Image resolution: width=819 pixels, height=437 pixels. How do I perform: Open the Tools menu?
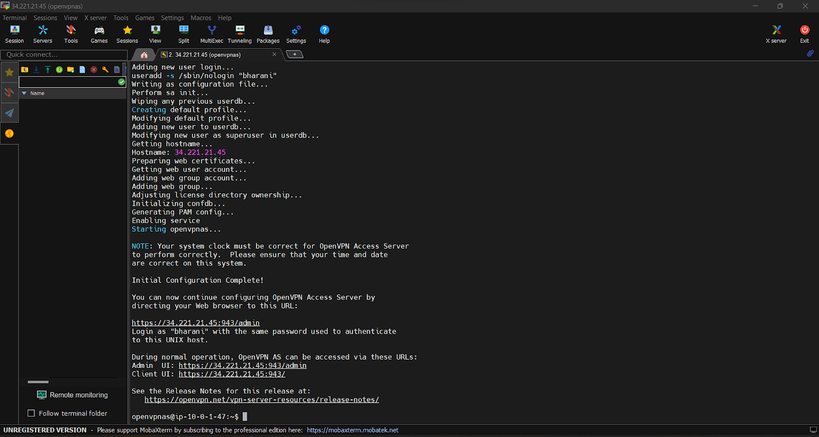[121, 18]
